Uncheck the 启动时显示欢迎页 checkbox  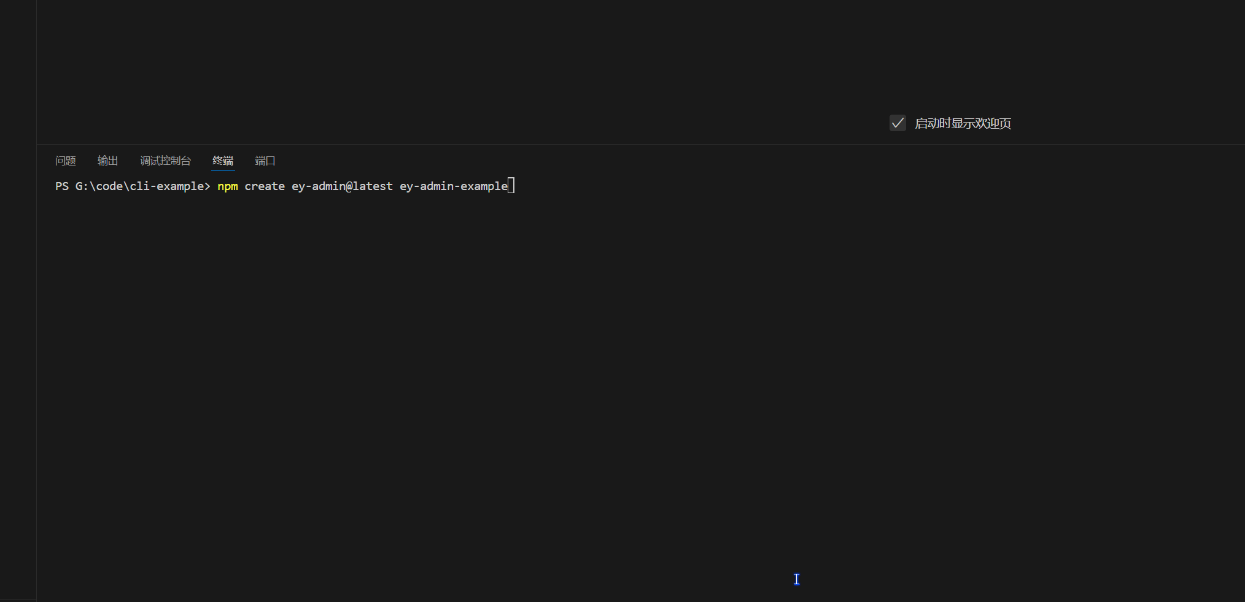pos(898,123)
